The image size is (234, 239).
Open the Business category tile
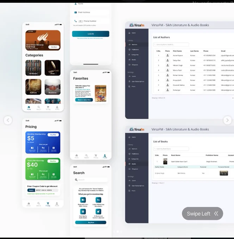53,87
